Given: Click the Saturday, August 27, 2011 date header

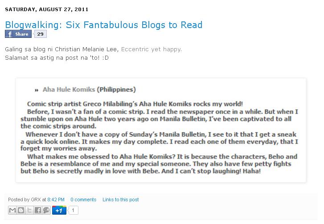Looking at the screenshot, I should click(47, 9).
